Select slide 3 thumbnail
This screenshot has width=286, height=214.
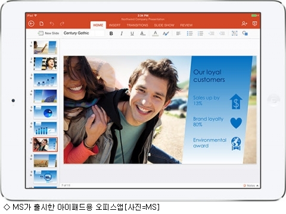pyautogui.click(x=45, y=80)
